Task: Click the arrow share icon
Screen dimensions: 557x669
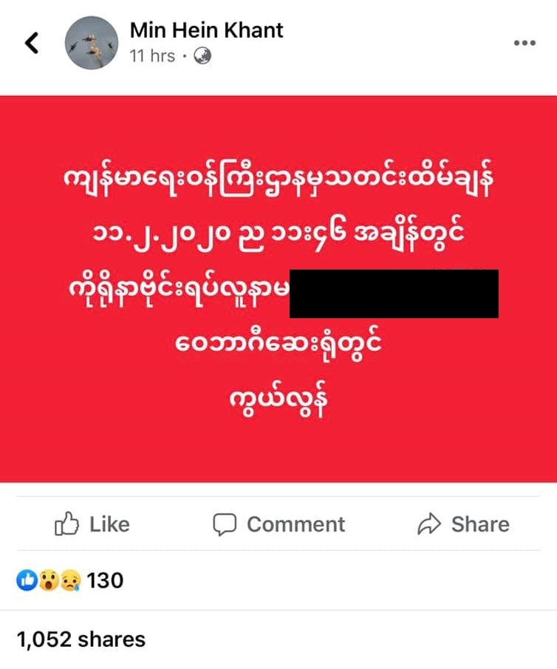Action: (x=429, y=524)
